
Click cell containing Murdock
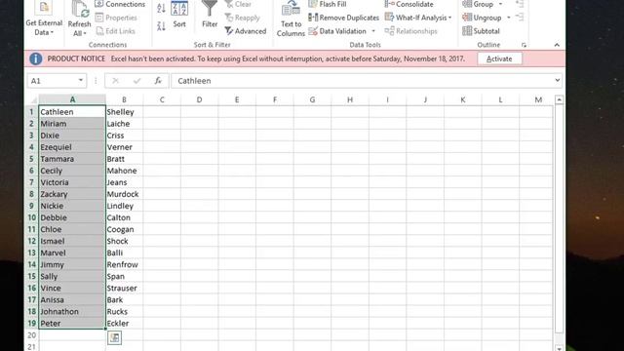[124, 194]
